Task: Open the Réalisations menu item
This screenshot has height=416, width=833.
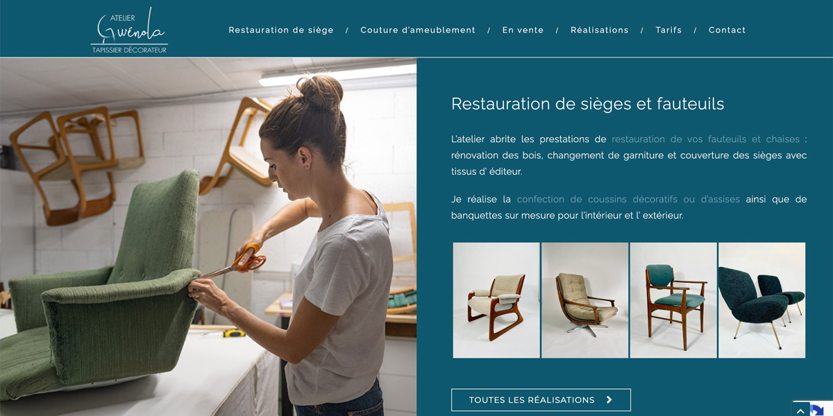Action: pyautogui.click(x=600, y=30)
